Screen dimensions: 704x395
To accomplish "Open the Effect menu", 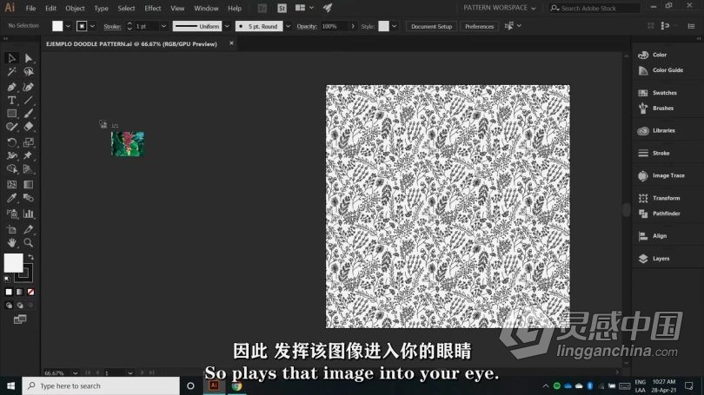I will click(x=153, y=8).
